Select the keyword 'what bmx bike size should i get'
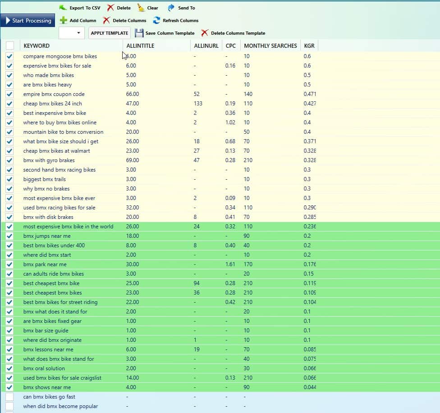 [60, 141]
